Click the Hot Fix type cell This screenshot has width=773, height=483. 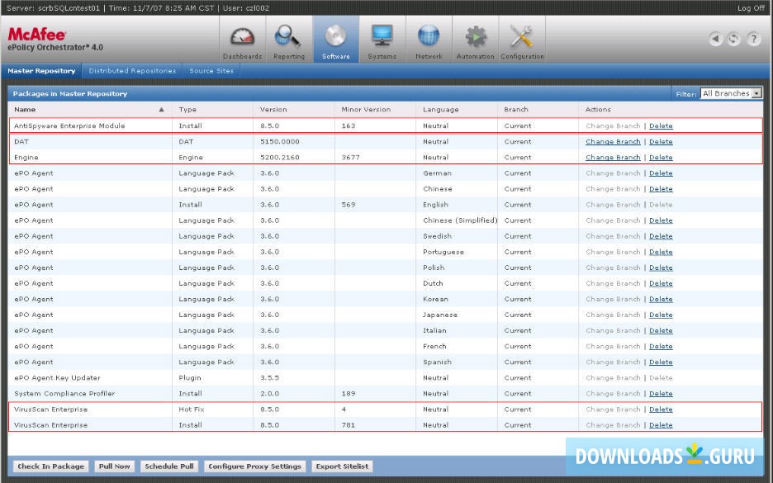coord(192,410)
